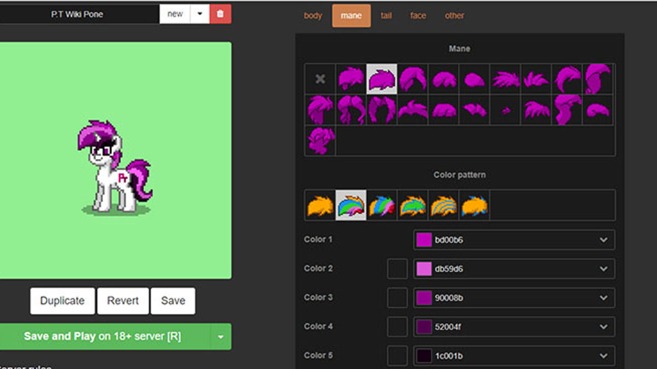This screenshot has width=657, height=369.
Task: Choose the first mane style in top row
Action: click(351, 79)
